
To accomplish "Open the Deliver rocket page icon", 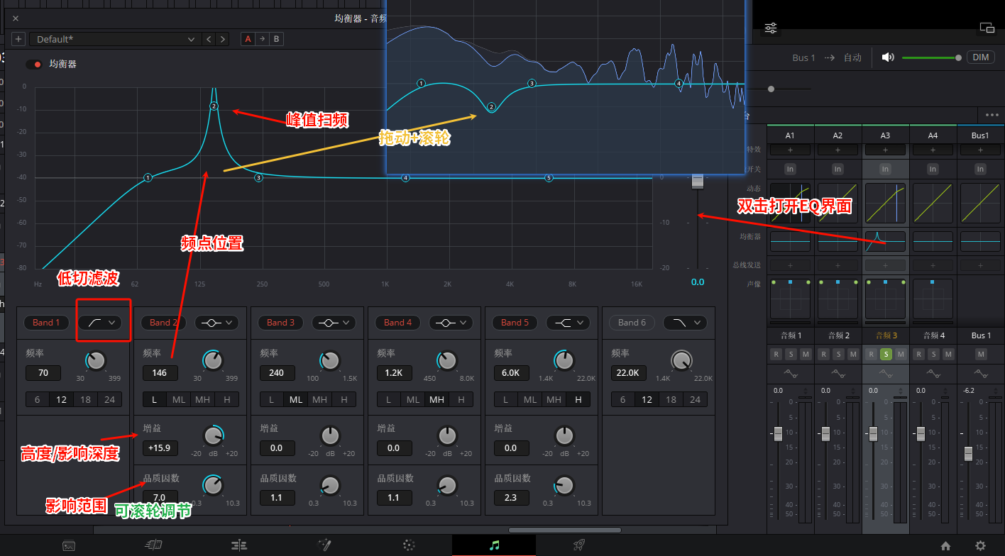I will [x=579, y=545].
